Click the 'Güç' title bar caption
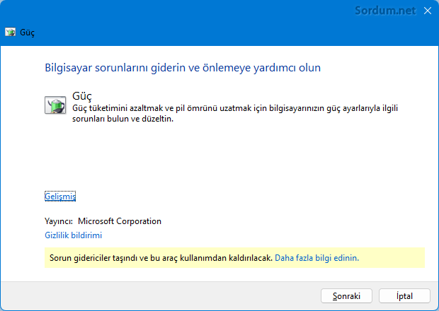Image resolution: width=439 pixels, height=311 pixels. (x=27, y=33)
